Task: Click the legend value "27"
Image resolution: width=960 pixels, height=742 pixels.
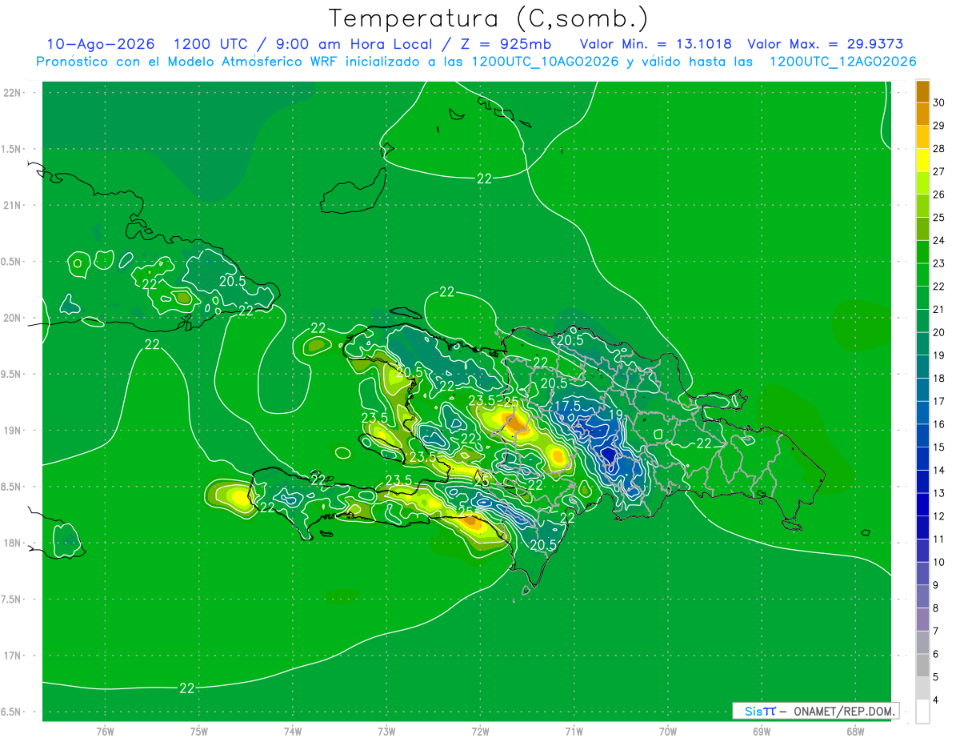Action: click(939, 171)
